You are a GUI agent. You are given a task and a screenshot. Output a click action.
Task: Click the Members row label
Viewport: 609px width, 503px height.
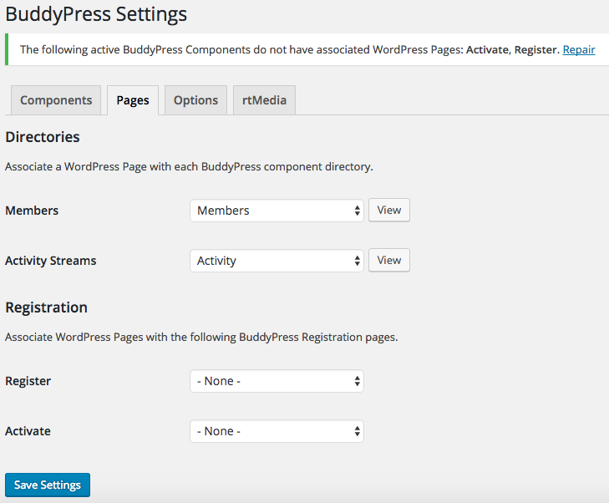pyautogui.click(x=32, y=211)
